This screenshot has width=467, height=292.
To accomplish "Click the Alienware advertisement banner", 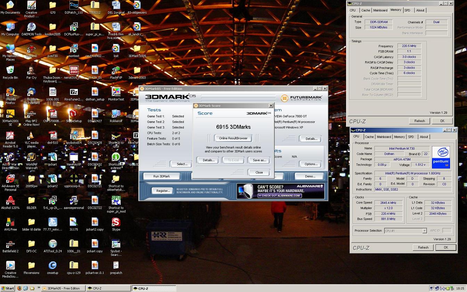I will (x=281, y=191).
